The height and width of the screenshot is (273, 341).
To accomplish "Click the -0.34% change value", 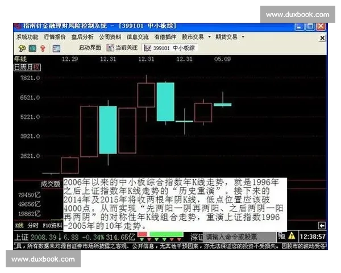I will click(x=93, y=237).
